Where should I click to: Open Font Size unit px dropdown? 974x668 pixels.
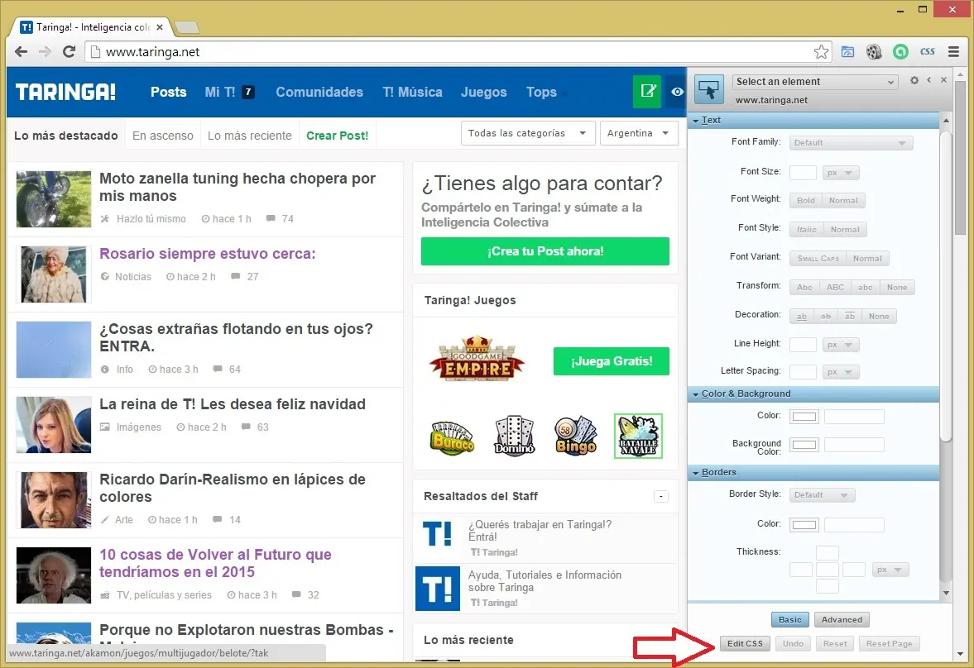point(841,173)
